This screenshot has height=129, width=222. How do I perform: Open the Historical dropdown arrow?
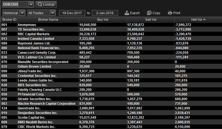pos(22,13)
